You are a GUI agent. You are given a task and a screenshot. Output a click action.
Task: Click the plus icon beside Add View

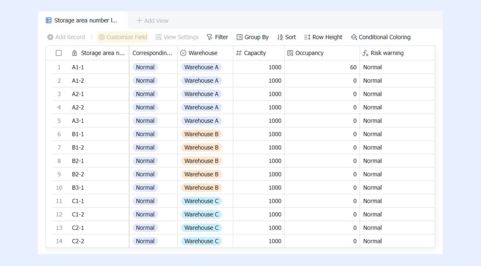pyautogui.click(x=139, y=21)
